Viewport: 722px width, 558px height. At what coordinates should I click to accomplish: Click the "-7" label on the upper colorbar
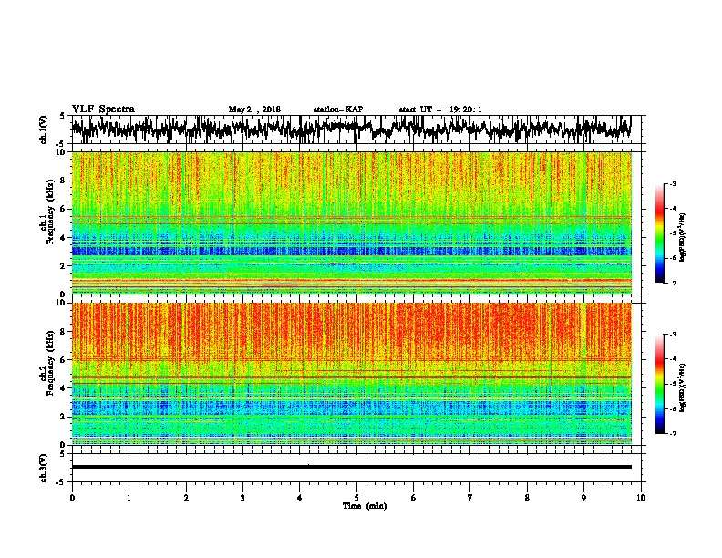coord(673,283)
